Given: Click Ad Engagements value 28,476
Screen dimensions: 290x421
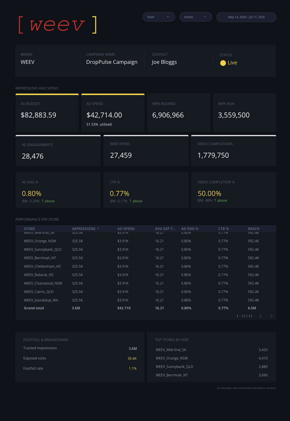Looking at the screenshot, I should 33,156.
